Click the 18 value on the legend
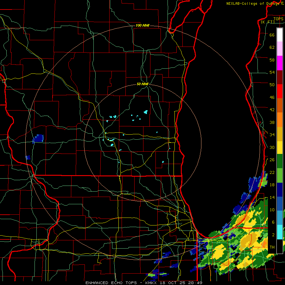The image size is (285, 285). click(272, 185)
